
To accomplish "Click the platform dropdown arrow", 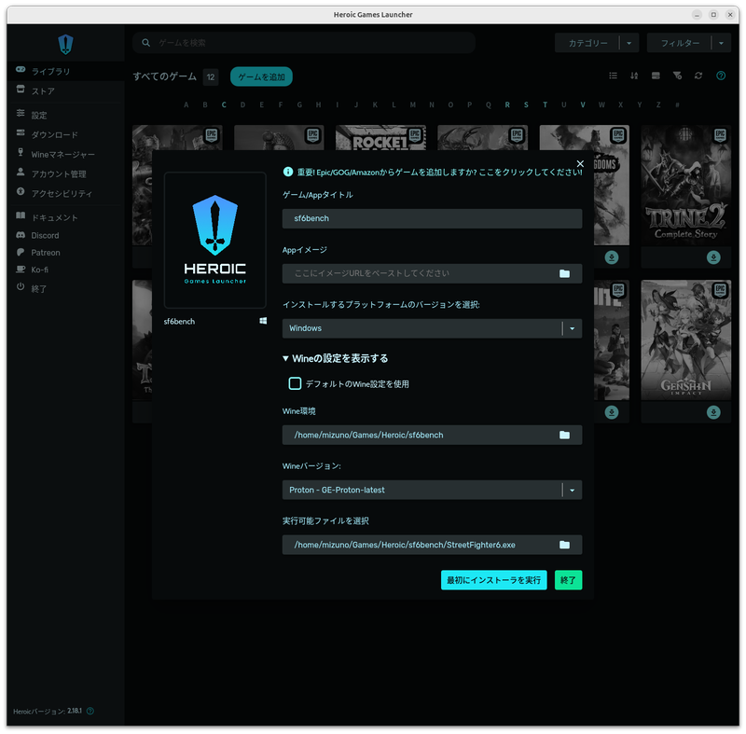I will click(x=573, y=328).
